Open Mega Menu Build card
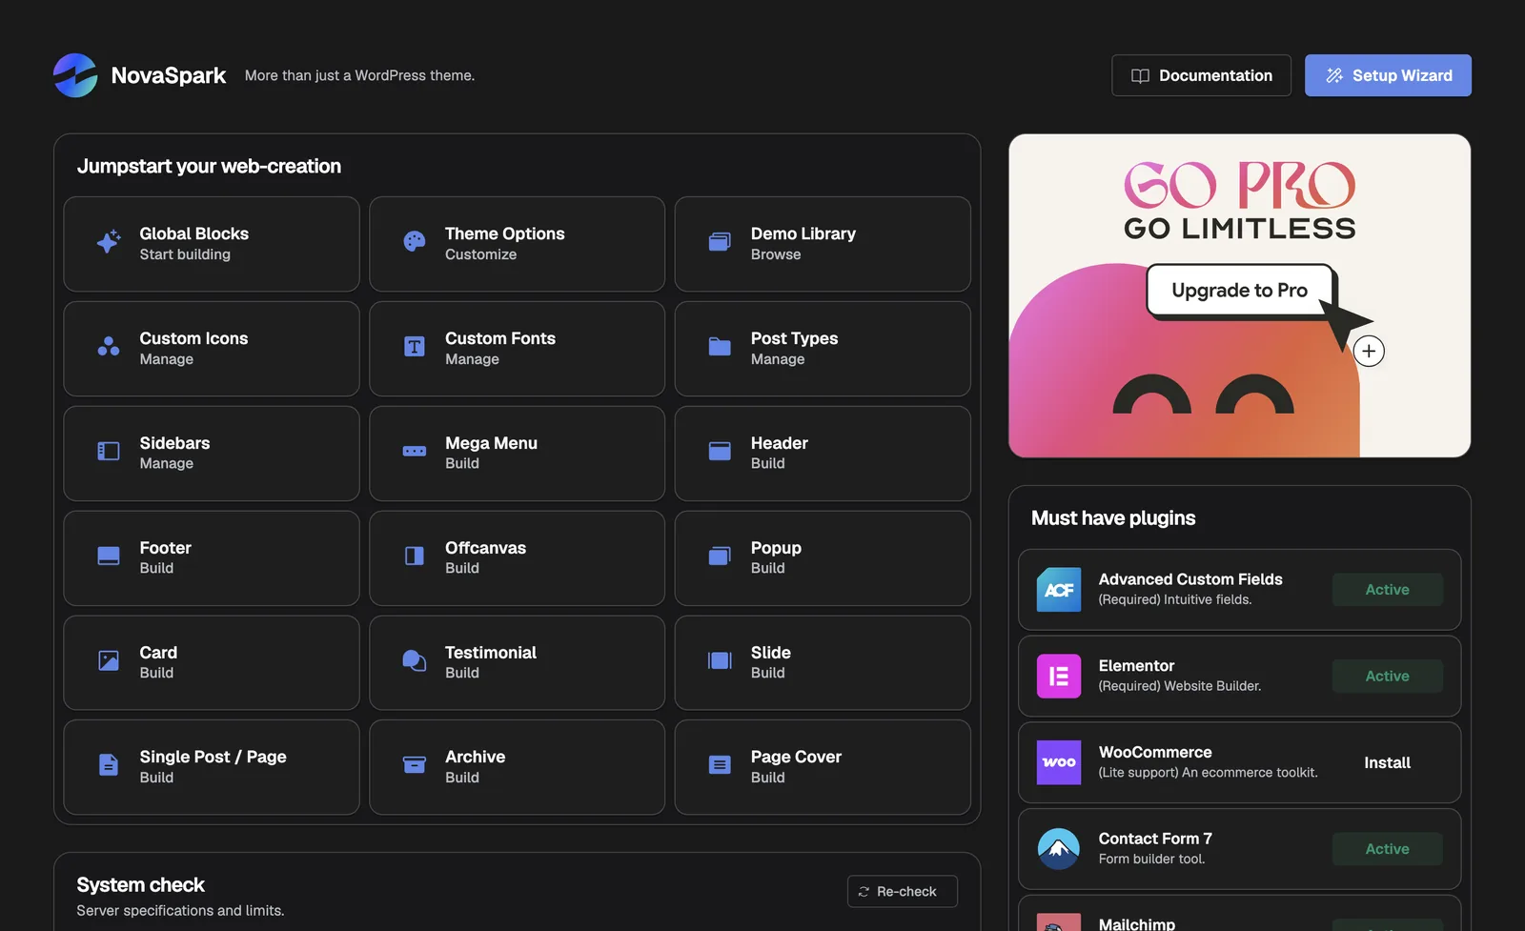This screenshot has height=931, width=1525. 517,454
